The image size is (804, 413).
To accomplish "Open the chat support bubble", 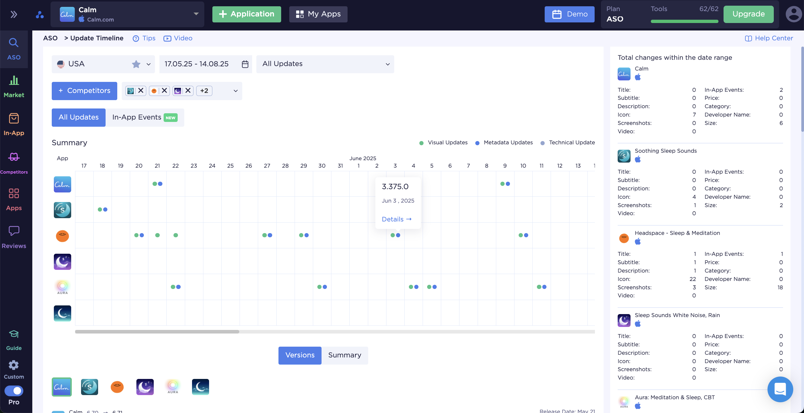I will pyautogui.click(x=780, y=389).
